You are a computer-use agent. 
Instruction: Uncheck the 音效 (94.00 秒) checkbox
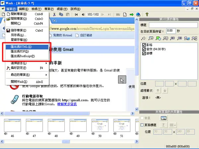pos(144,49)
